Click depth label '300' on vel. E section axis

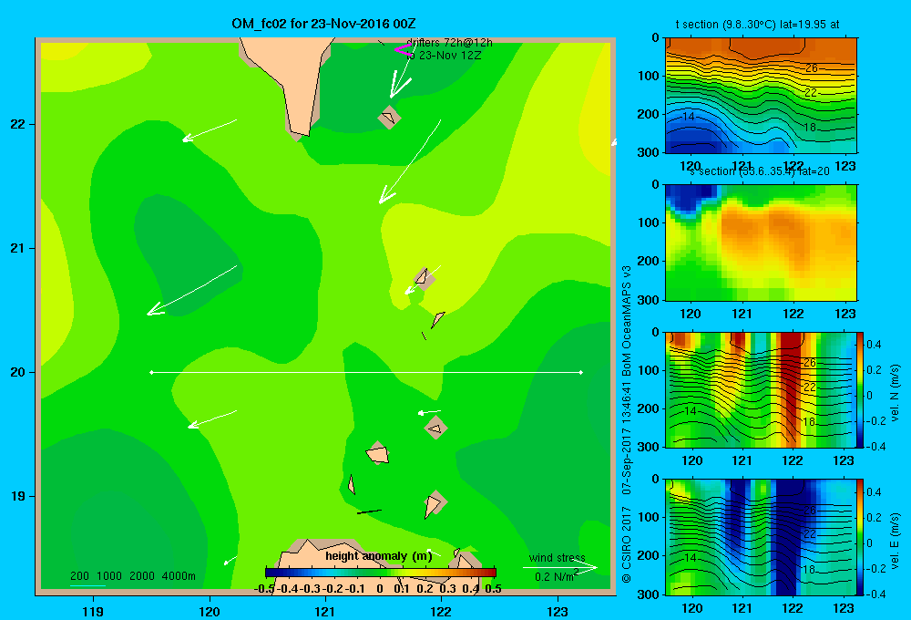coord(649,594)
